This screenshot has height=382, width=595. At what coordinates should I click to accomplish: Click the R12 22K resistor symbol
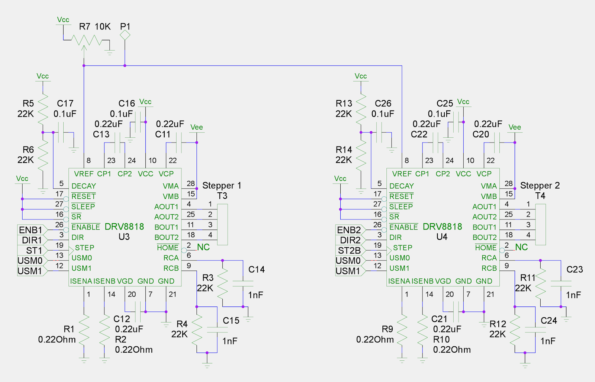[515, 330]
